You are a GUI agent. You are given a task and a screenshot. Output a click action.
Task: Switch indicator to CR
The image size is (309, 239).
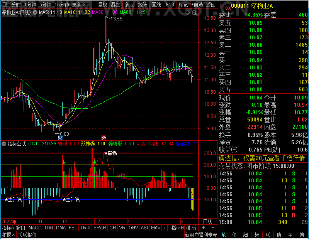[x=113, y=228]
